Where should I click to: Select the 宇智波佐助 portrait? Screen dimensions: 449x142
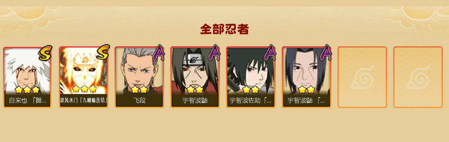coord(250,70)
